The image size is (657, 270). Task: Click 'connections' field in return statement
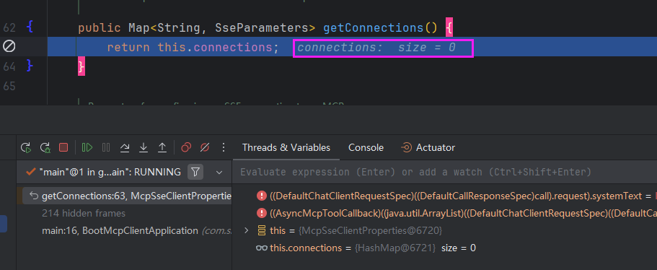coord(233,48)
